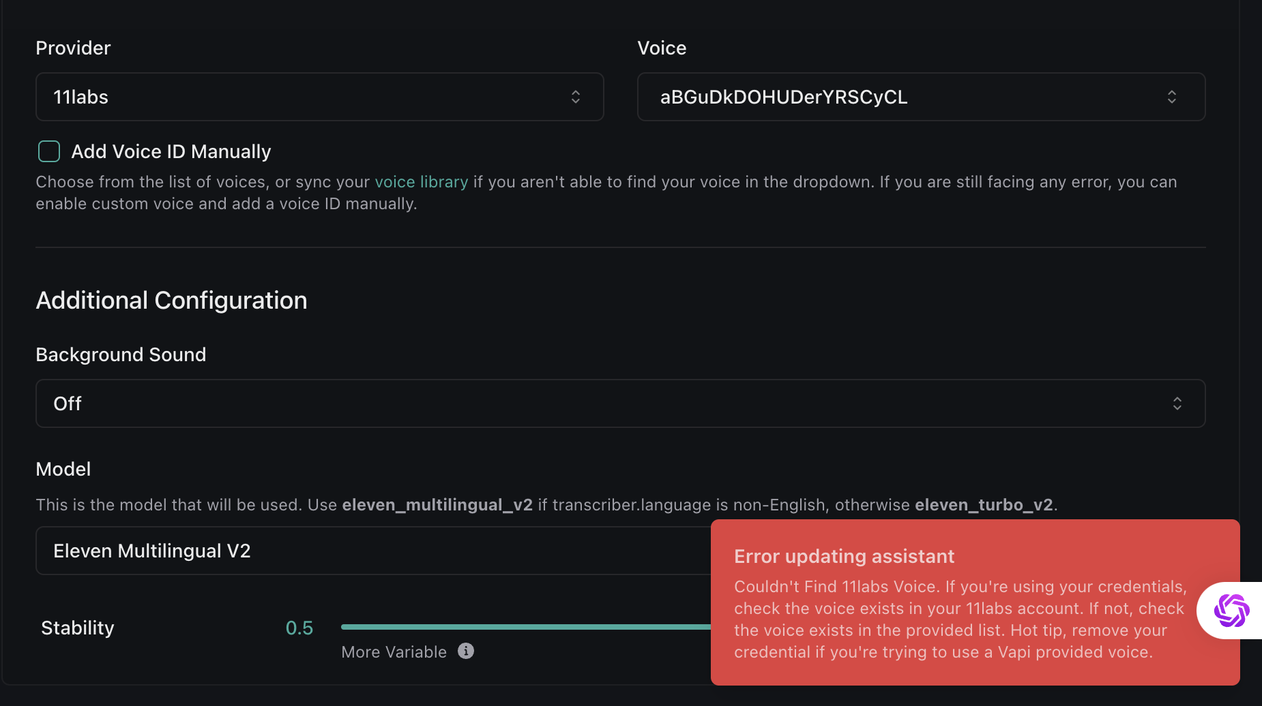Image resolution: width=1262 pixels, height=706 pixels.
Task: Click the Add Voice ID Manually label
Action: 171,151
